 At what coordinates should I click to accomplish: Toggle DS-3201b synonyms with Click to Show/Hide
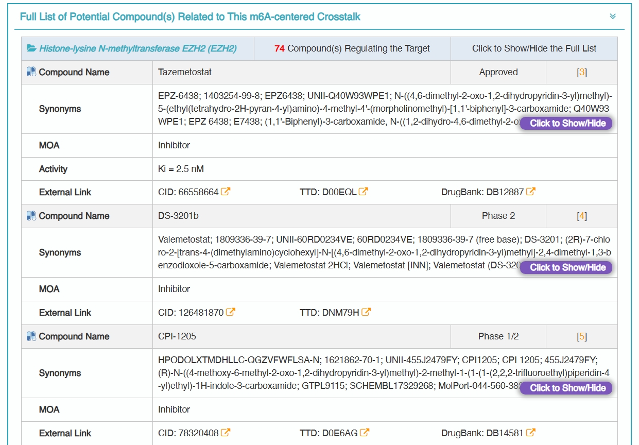566,267
